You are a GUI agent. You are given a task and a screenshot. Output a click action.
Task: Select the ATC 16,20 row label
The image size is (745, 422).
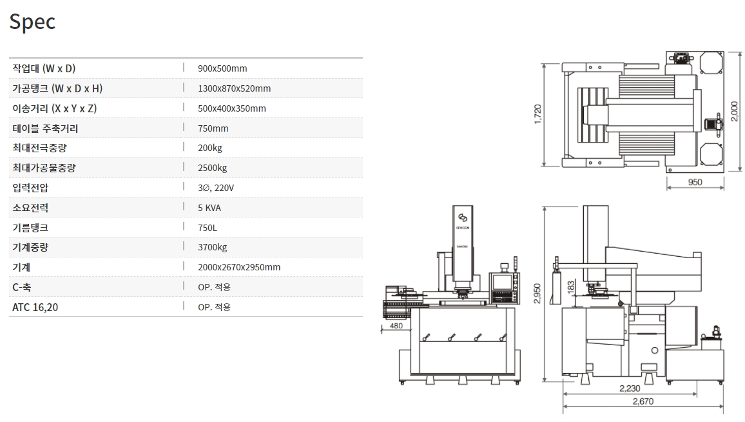tap(35, 307)
